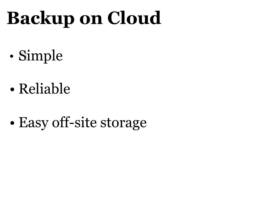Click the bullet dot before "Simple"
The width and height of the screenshot is (266, 199).
pos(12,56)
